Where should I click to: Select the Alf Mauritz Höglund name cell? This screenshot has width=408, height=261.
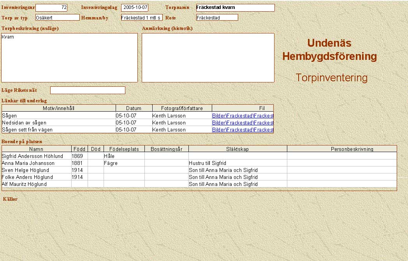coord(36,184)
